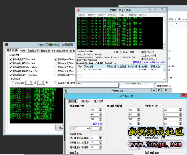Viewport: 187px width, 155px height.
Task: Enable 游戏网关七 checkbox
Action: tap(56, 71)
